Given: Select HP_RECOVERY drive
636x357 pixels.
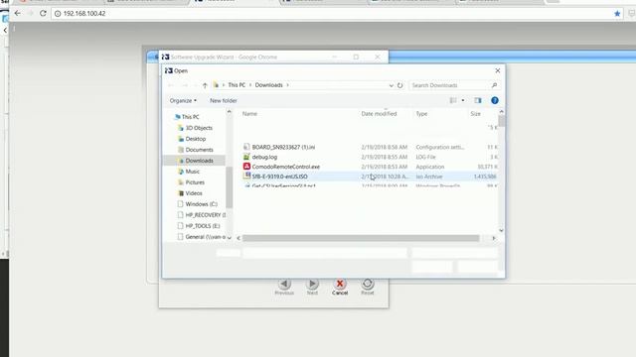Looking at the screenshot, I should tap(206, 215).
